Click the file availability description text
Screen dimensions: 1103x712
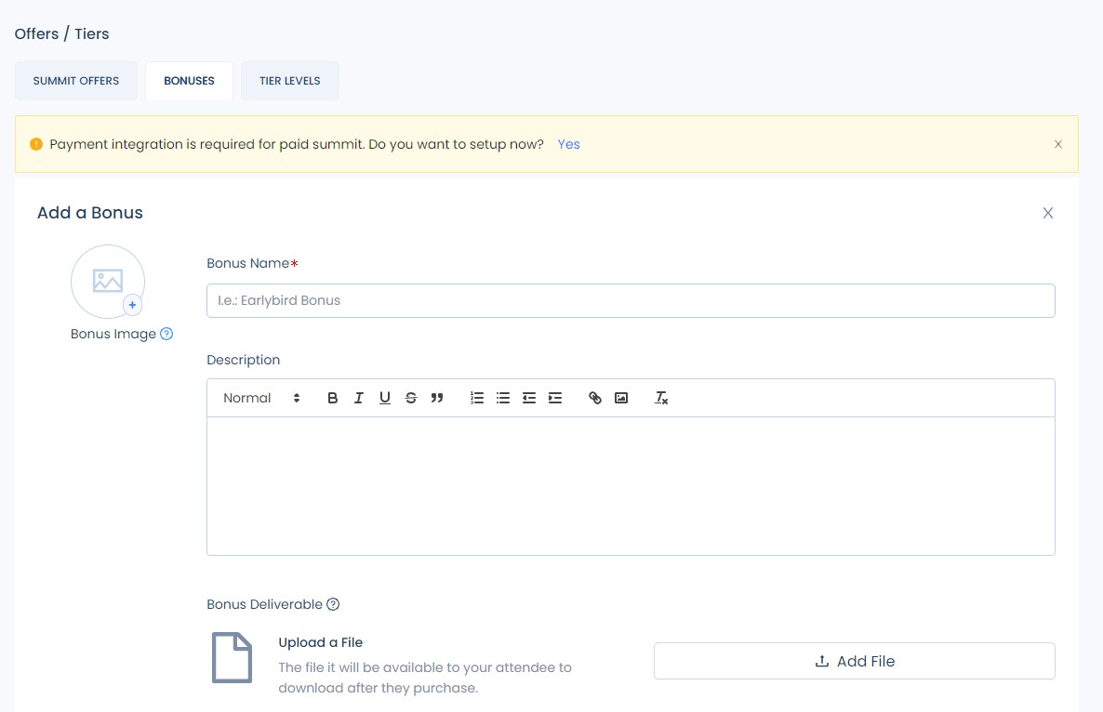coord(425,678)
